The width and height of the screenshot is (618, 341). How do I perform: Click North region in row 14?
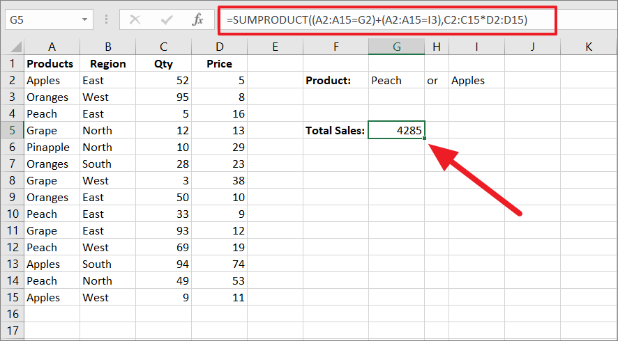(x=107, y=281)
